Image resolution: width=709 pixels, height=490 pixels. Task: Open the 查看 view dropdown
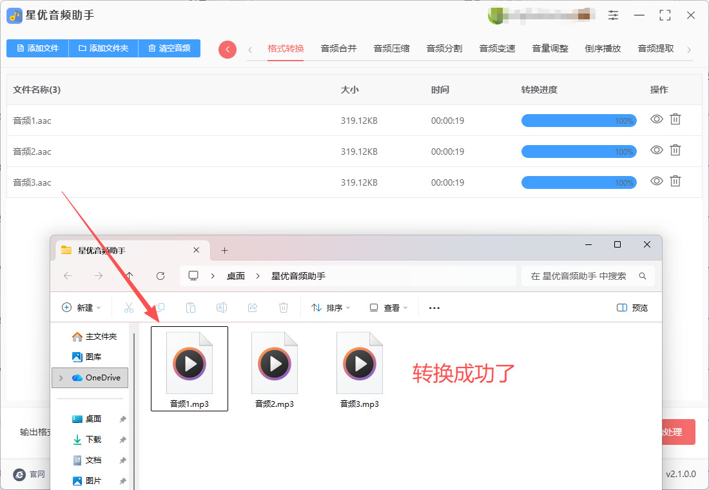click(389, 308)
